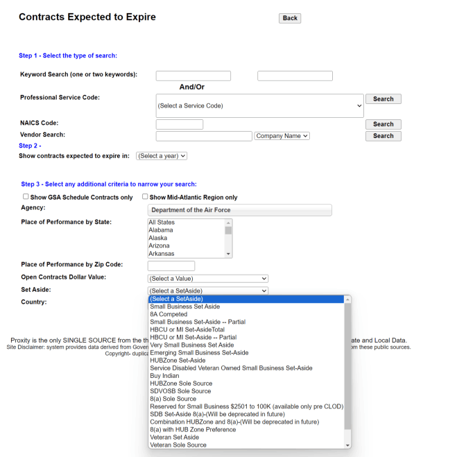The height and width of the screenshot is (457, 457).
Task: Choose the highlighted (Select a SetAside) option
Action: click(x=246, y=299)
